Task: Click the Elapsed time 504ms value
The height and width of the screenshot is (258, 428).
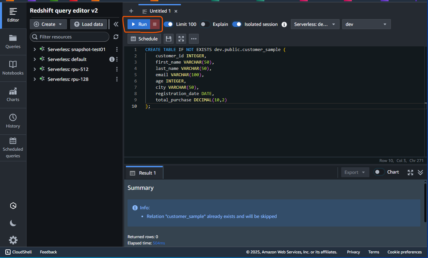Action: (159, 243)
